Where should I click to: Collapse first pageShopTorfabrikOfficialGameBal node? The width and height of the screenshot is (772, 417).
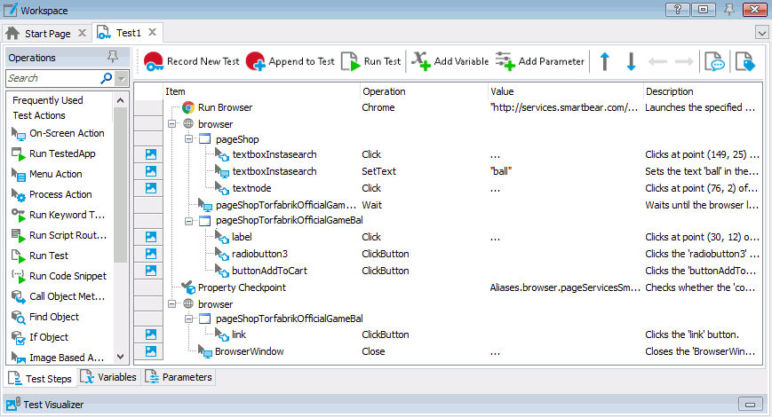click(x=189, y=221)
